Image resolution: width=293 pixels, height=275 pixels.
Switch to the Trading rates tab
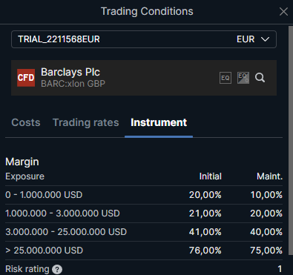pos(86,122)
